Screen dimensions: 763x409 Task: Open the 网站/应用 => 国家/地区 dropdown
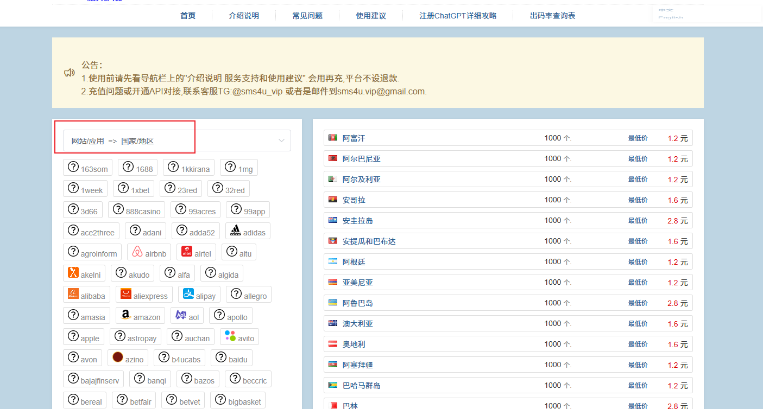tap(176, 140)
